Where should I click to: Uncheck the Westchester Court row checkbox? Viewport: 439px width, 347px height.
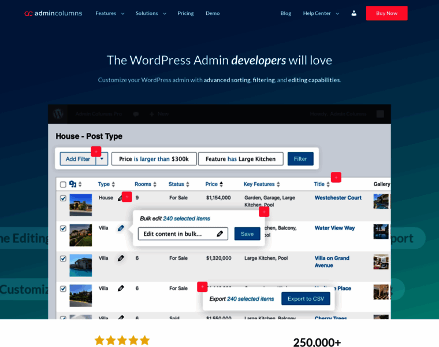pos(63,198)
